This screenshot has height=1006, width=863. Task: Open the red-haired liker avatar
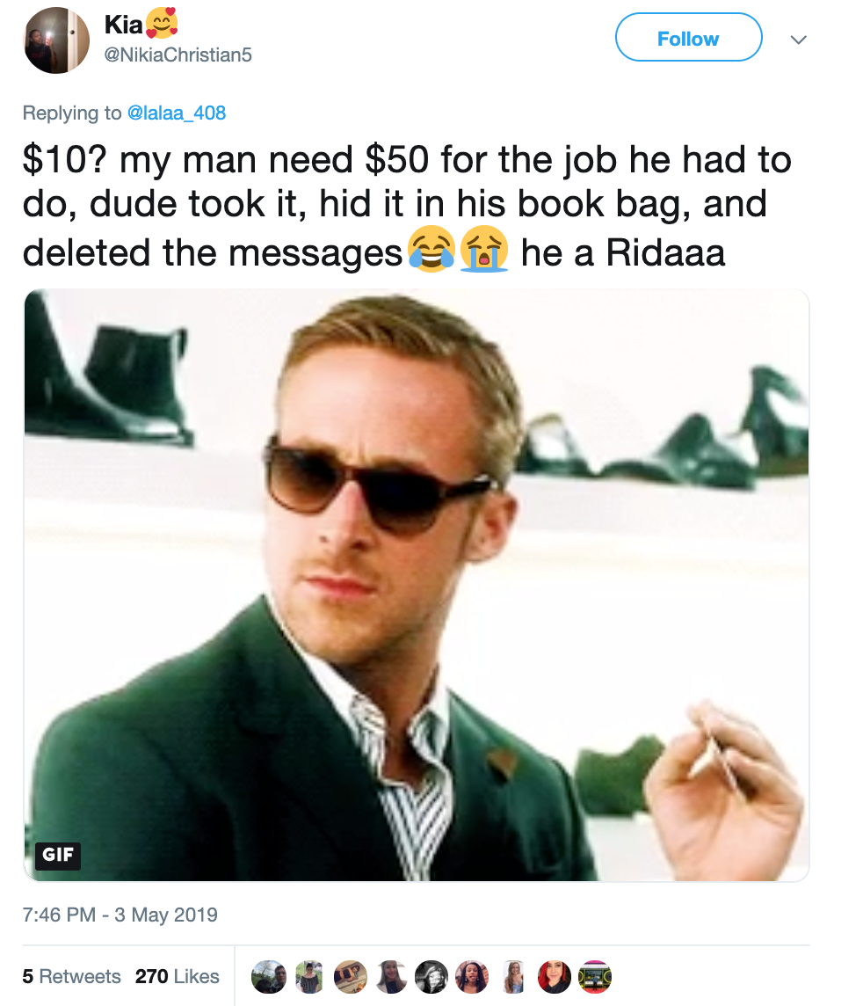point(554,976)
